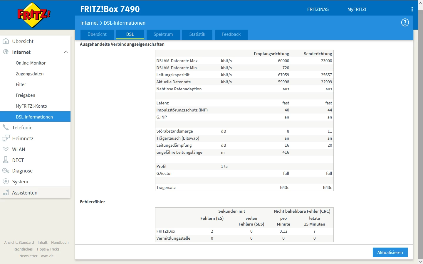Open the help question mark icon

click(x=405, y=23)
